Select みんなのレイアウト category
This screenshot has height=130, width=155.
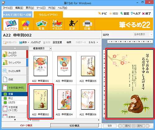click(x=14, y=54)
